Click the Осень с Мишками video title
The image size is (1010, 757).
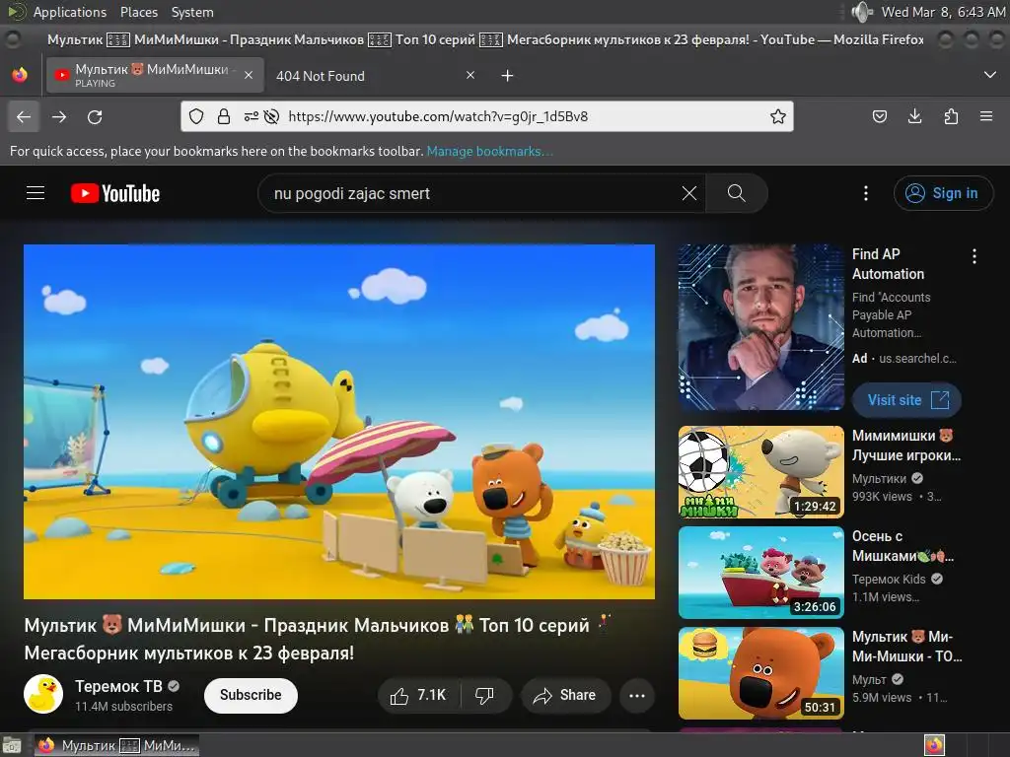(x=902, y=546)
